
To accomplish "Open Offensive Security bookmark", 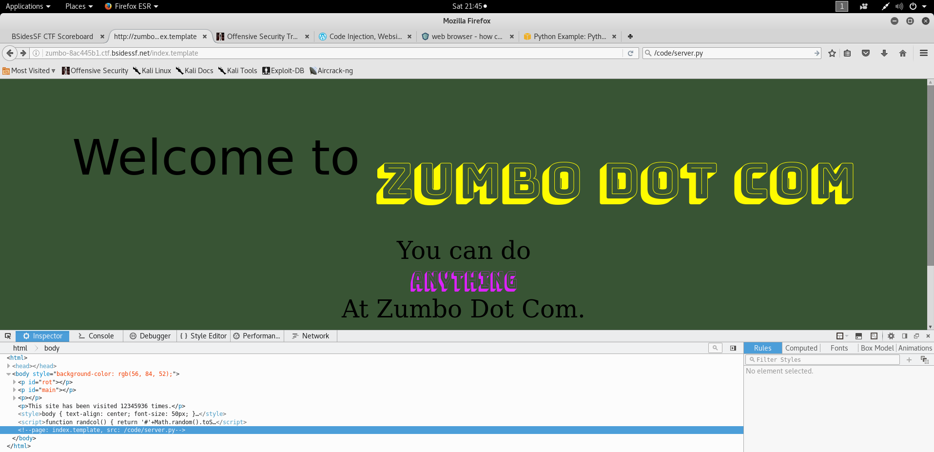I will pyautogui.click(x=95, y=71).
